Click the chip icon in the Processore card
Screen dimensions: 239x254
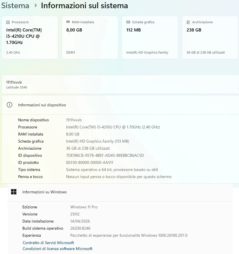8,22
